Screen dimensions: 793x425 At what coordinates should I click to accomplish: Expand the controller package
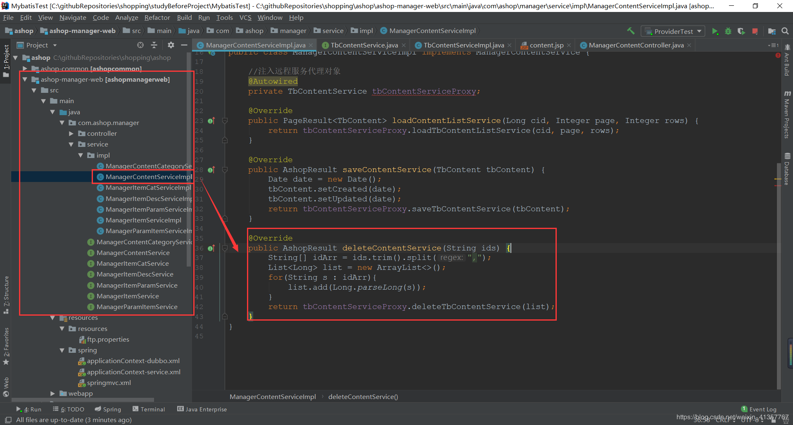pyautogui.click(x=71, y=134)
